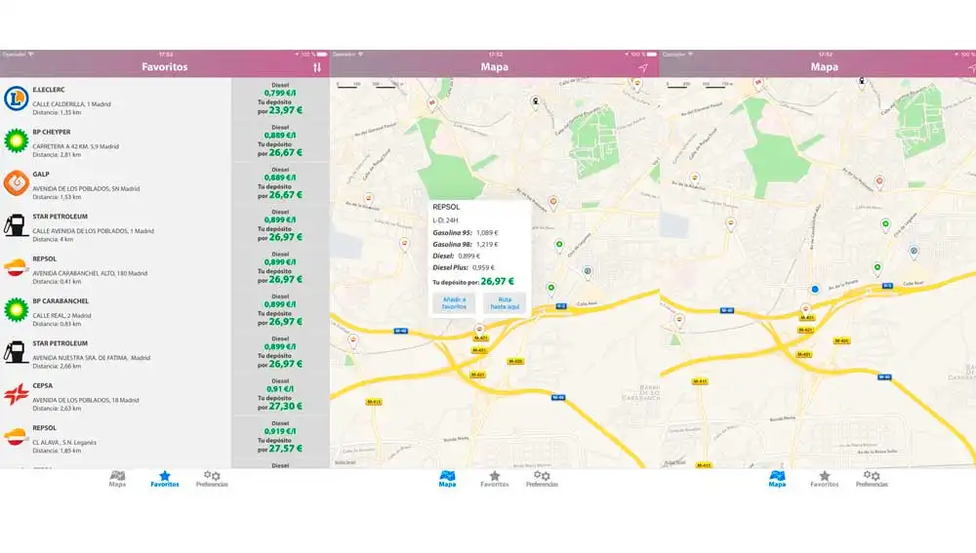Tap 'Ruta hasta aquí' in Repsol popup

[505, 303]
